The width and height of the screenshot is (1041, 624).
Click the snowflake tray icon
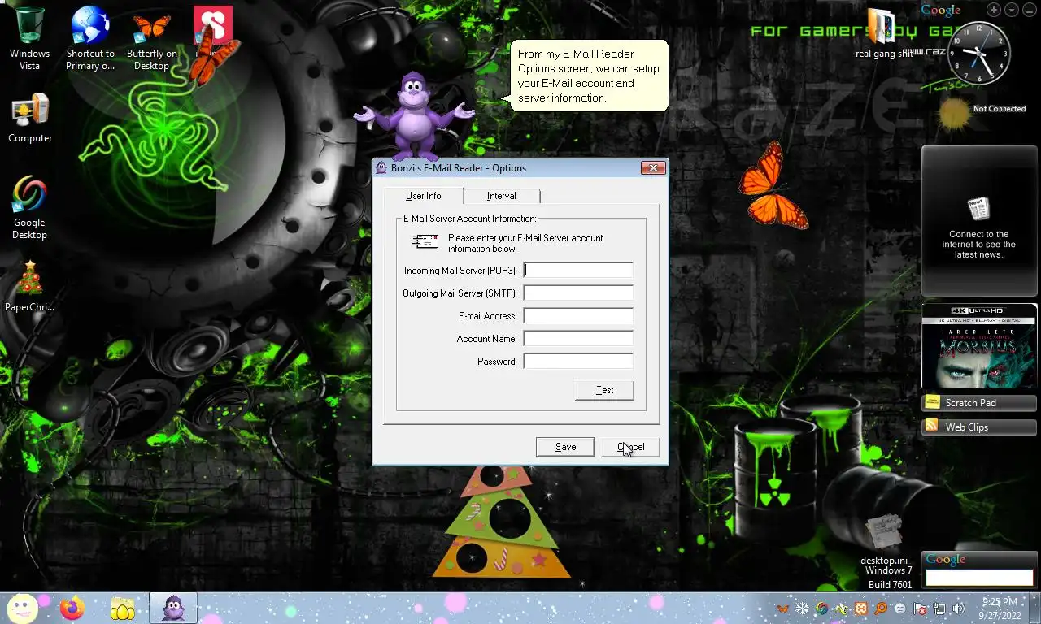tap(802, 609)
